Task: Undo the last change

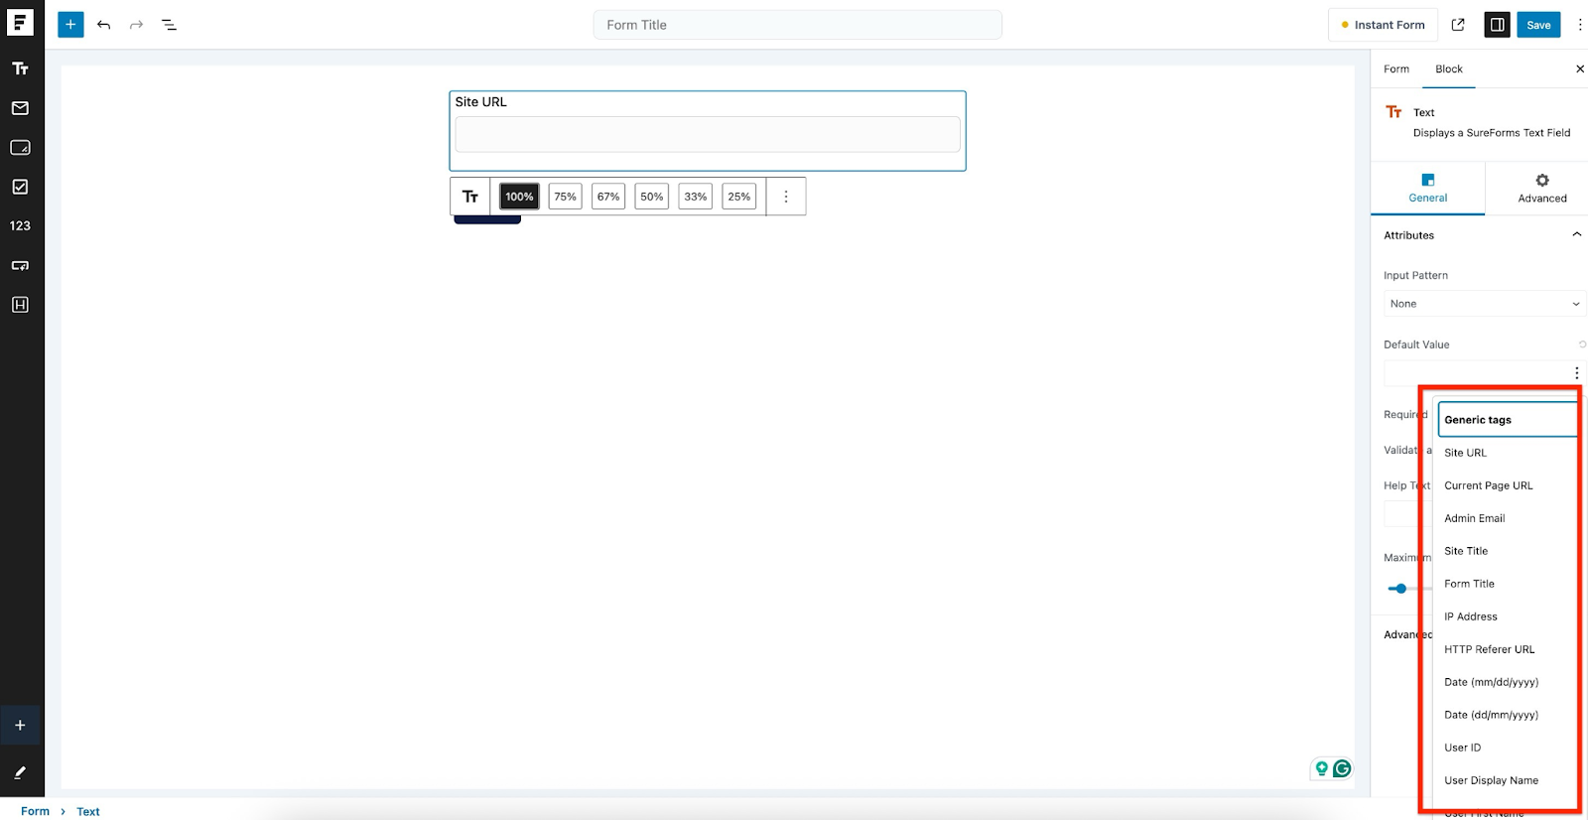Action: click(x=104, y=25)
